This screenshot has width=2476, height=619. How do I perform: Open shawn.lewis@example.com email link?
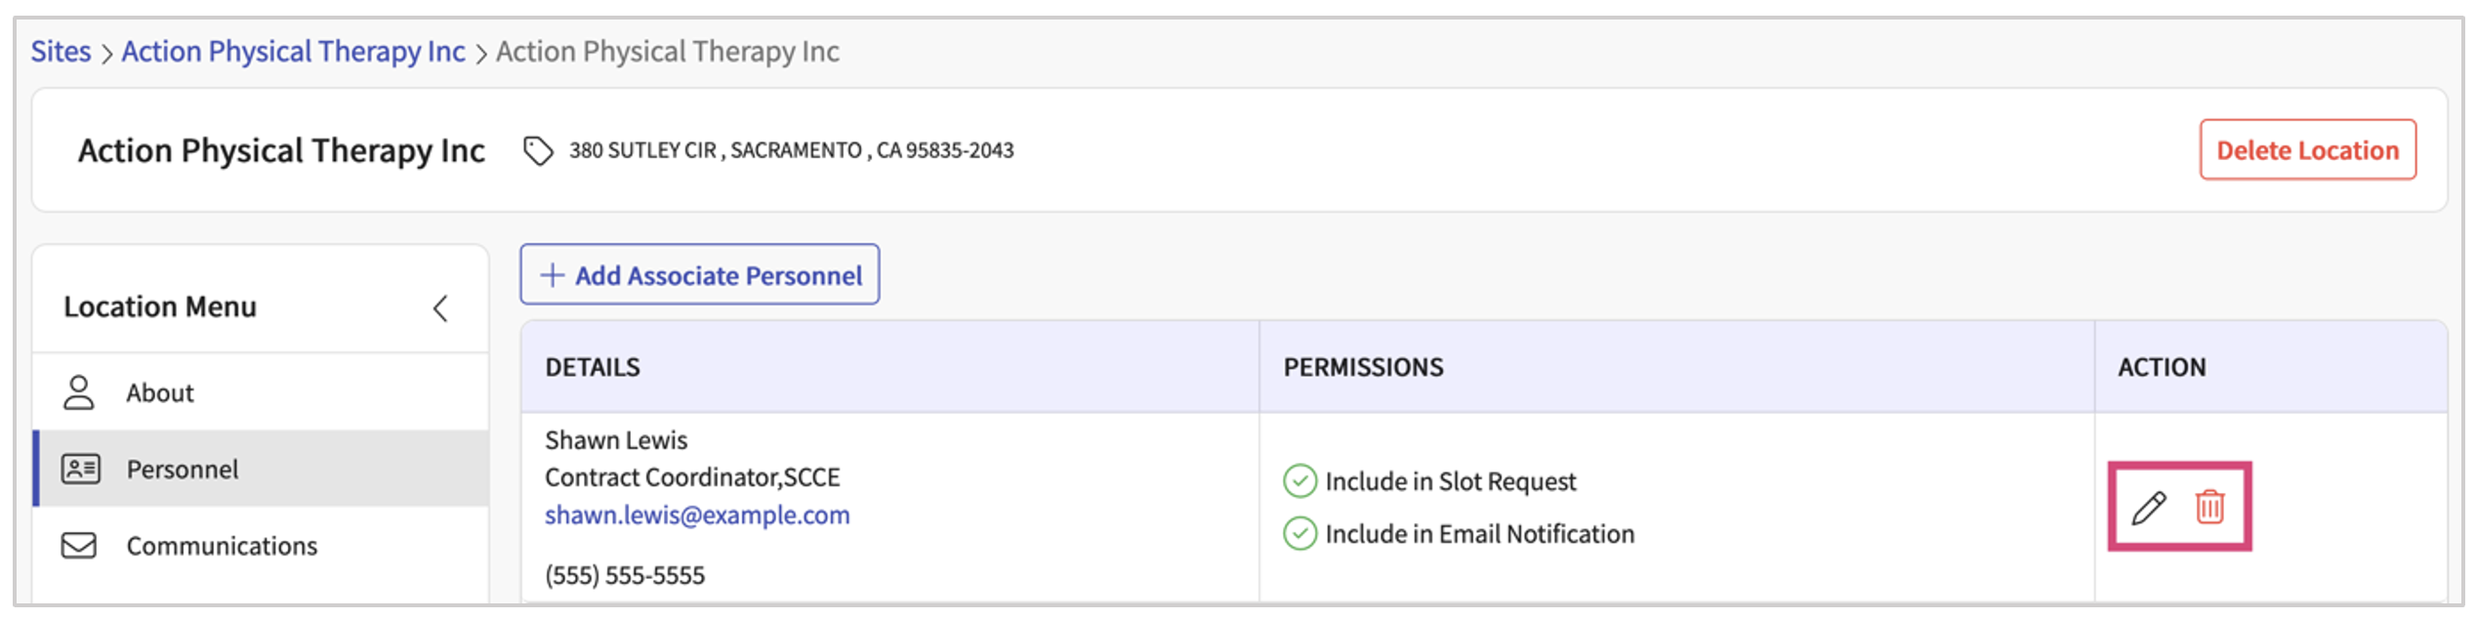coord(697,515)
